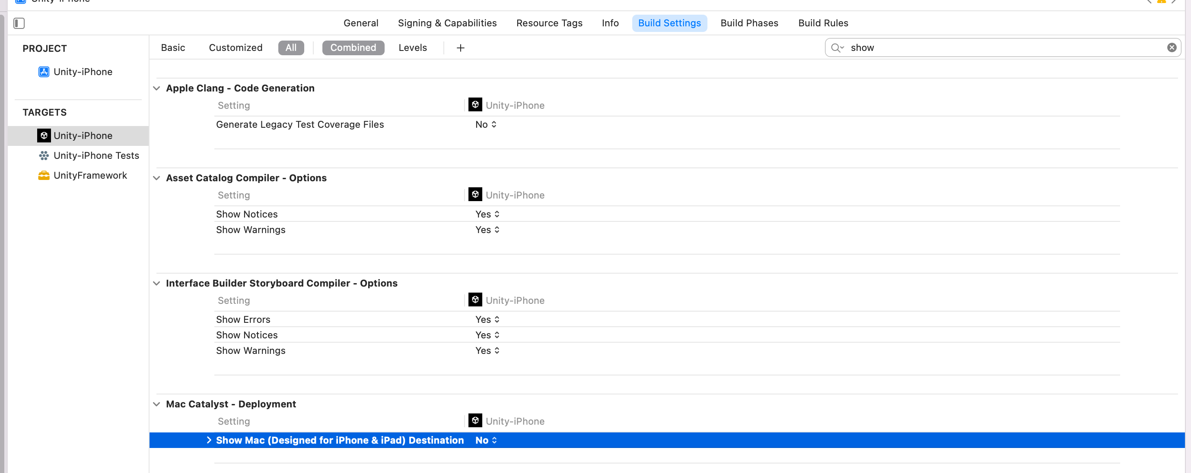The width and height of the screenshot is (1191, 473).
Task: Click the add build setting plus button
Action: pos(460,47)
